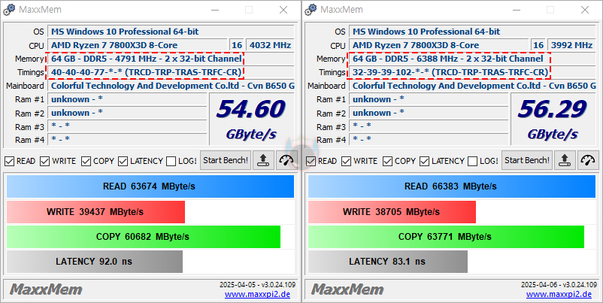Click the speedometer icon in left MaxxMem window
603x303 pixels.
click(x=286, y=160)
